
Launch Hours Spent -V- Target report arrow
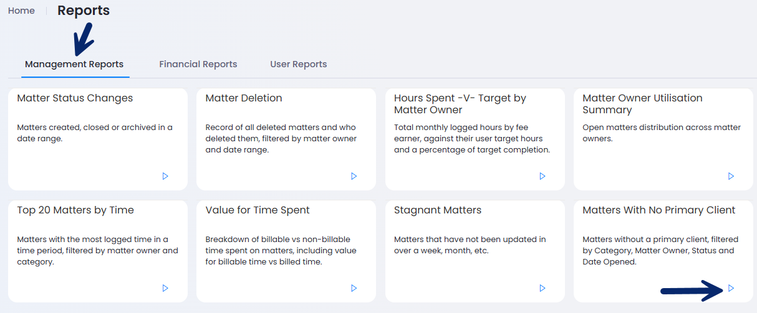(542, 176)
